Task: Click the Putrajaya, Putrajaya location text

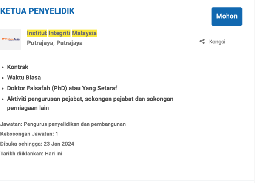Action: click(x=54, y=42)
